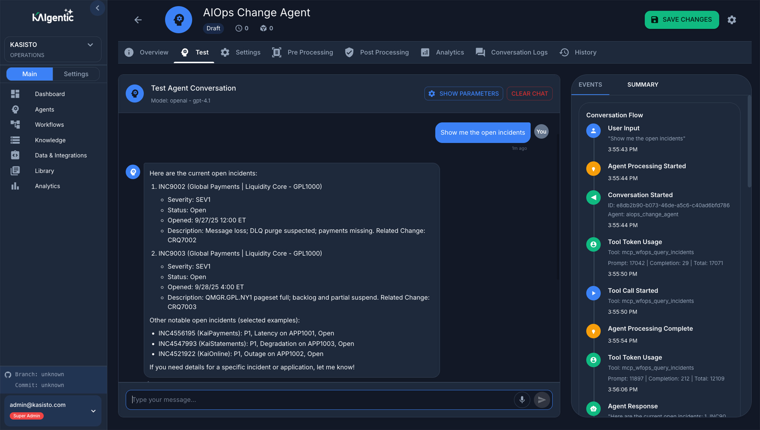Click the Type your message input field
Viewport: 760px width, 430px height.
click(x=321, y=400)
